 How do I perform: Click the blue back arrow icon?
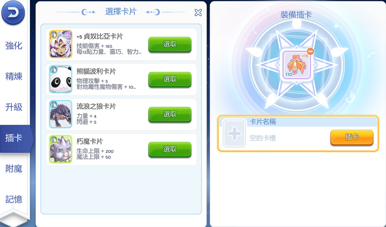tap(13, 13)
